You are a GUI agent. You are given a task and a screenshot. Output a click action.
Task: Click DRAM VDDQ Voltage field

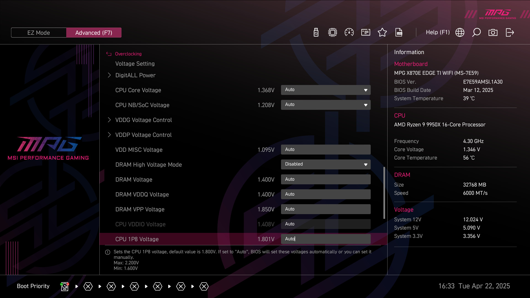pyautogui.click(x=326, y=194)
